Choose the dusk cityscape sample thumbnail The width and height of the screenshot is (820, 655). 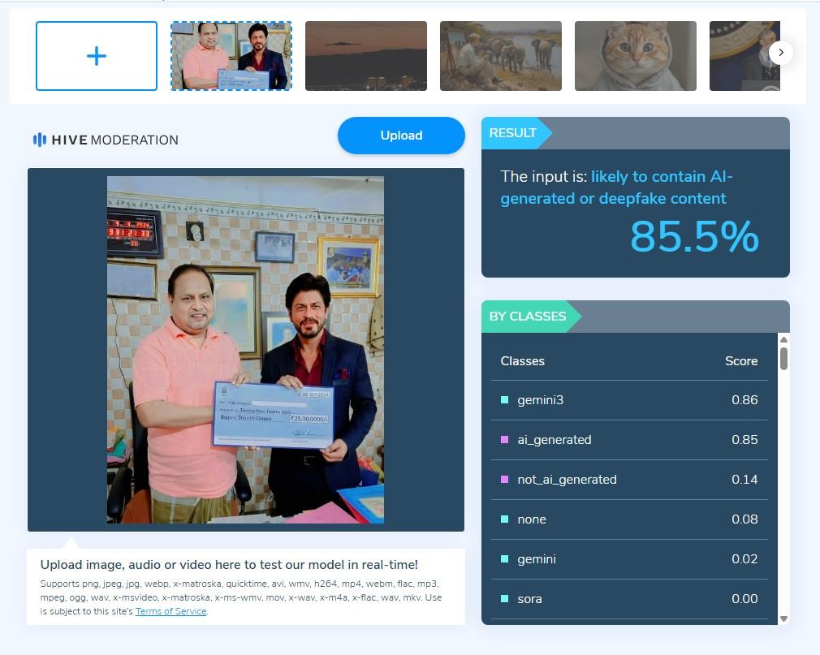pos(366,55)
